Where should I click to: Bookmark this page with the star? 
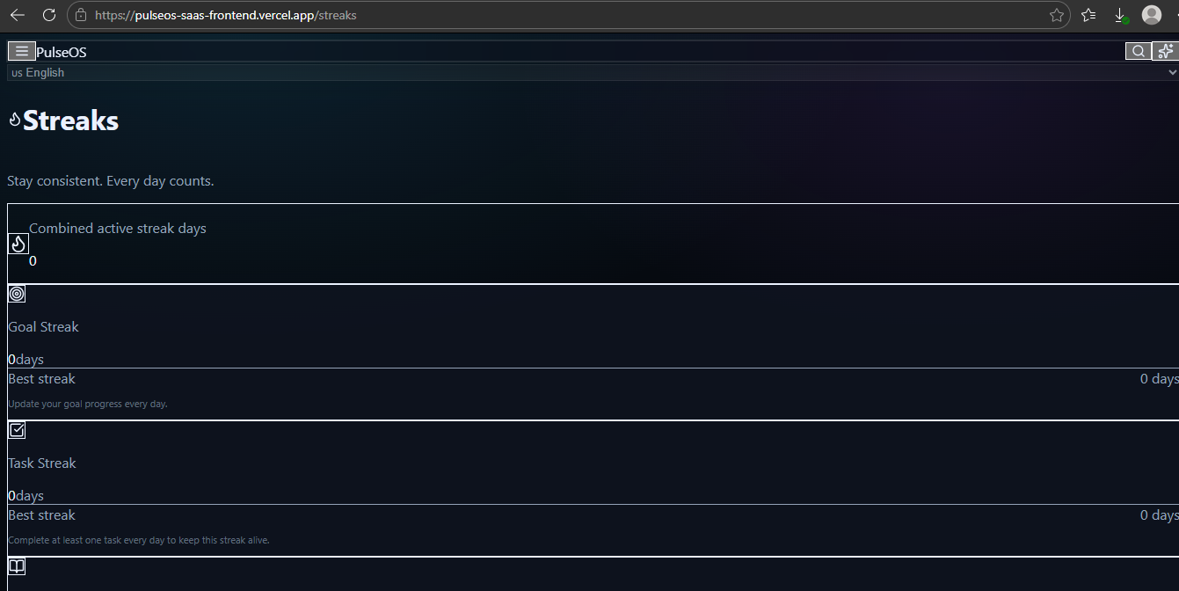(x=1057, y=15)
